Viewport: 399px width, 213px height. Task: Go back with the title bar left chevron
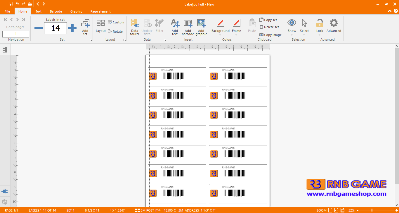tap(38, 4)
